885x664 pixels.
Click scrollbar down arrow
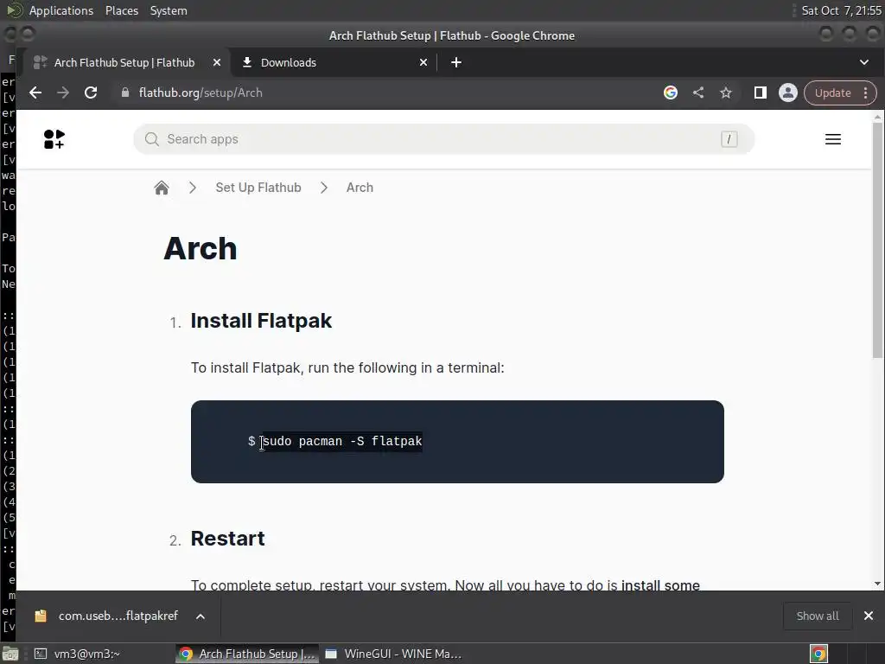click(x=877, y=584)
